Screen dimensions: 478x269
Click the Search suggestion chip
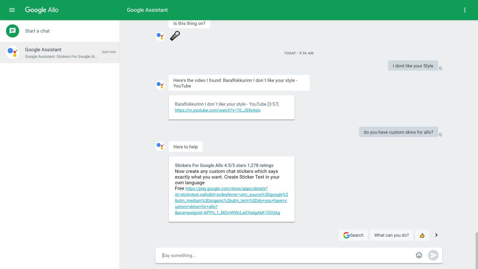[353, 235]
